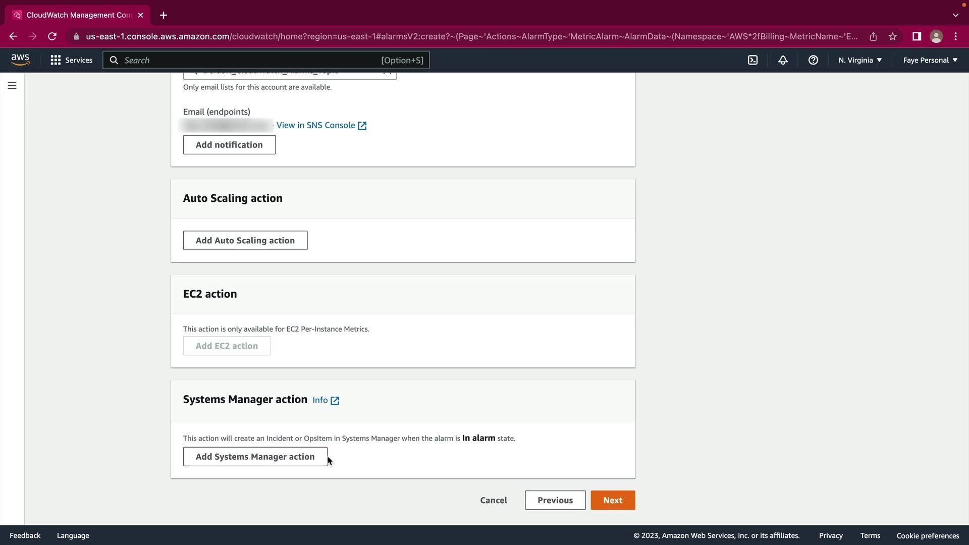This screenshot has width=969, height=545.
Task: Open a new browser tab
Action: [x=164, y=15]
